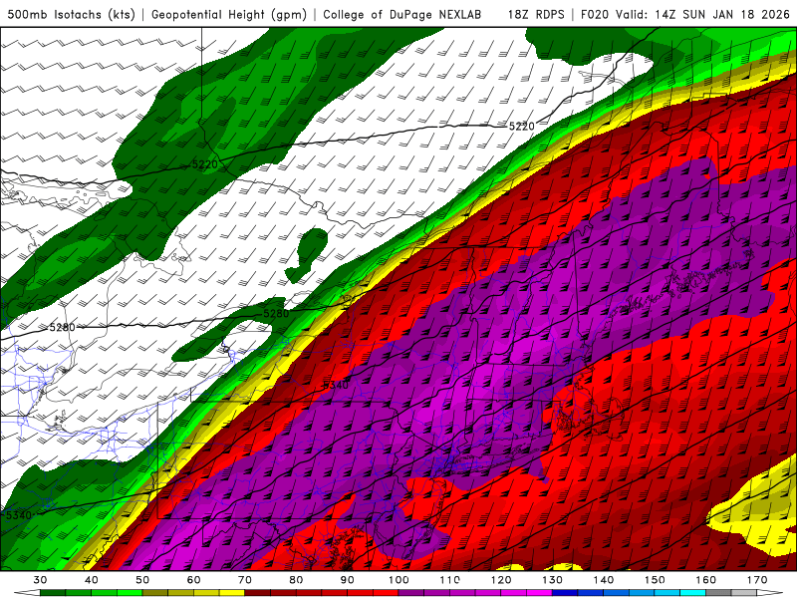
Task: Click the 5340 contour label inside the red jet
Action: (x=336, y=385)
